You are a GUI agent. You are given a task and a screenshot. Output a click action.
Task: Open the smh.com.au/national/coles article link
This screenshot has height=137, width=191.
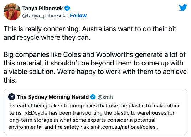125,127
